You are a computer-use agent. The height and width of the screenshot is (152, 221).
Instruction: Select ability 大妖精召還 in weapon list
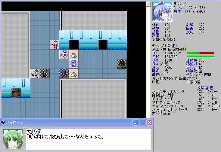(161, 113)
